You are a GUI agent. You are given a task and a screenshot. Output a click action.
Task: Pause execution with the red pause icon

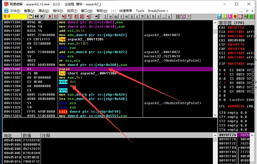[55, 16]
